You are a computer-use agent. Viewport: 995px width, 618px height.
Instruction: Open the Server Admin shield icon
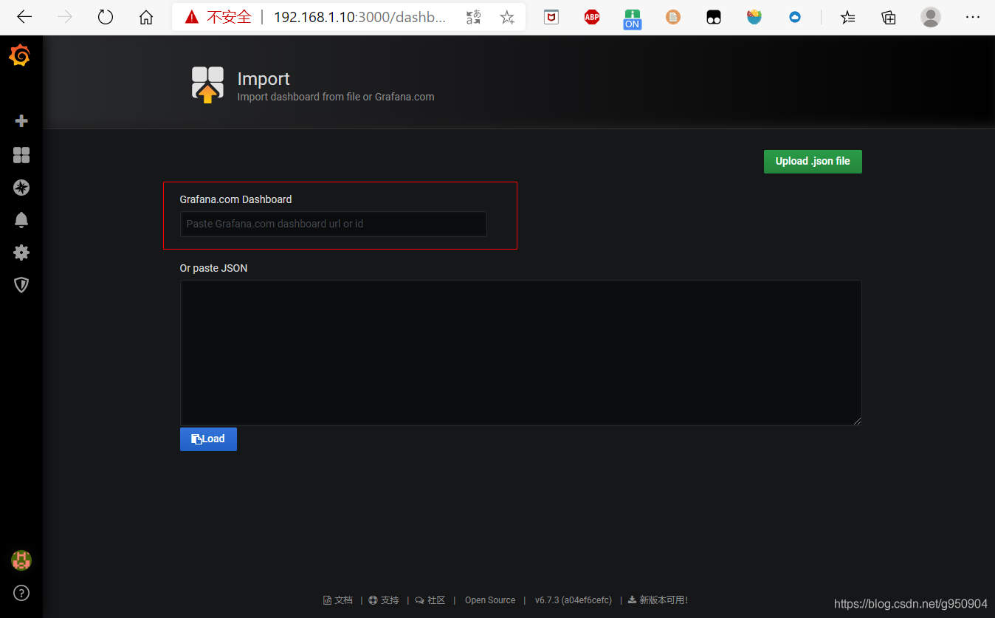(21, 285)
